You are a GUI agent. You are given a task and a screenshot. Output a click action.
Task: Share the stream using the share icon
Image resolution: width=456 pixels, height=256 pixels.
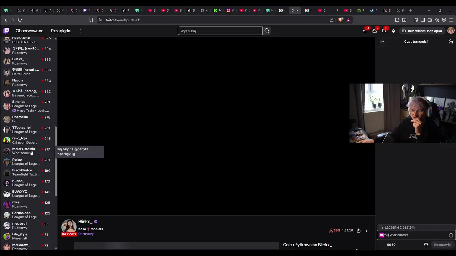click(x=358, y=230)
